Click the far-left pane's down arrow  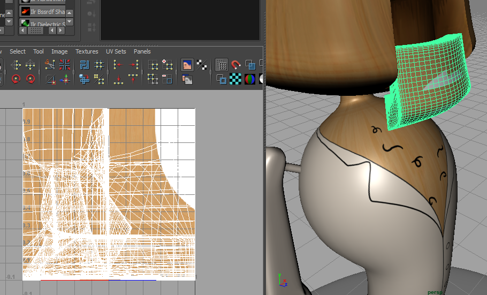9,21
